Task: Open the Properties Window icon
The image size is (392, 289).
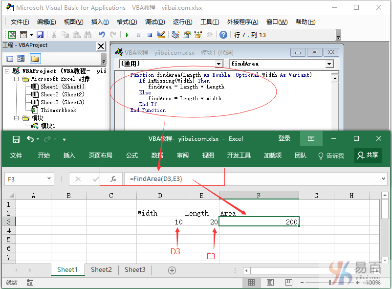Action: point(187,35)
